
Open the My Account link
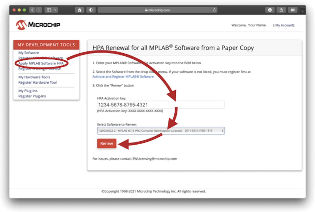pyautogui.click(x=284, y=25)
